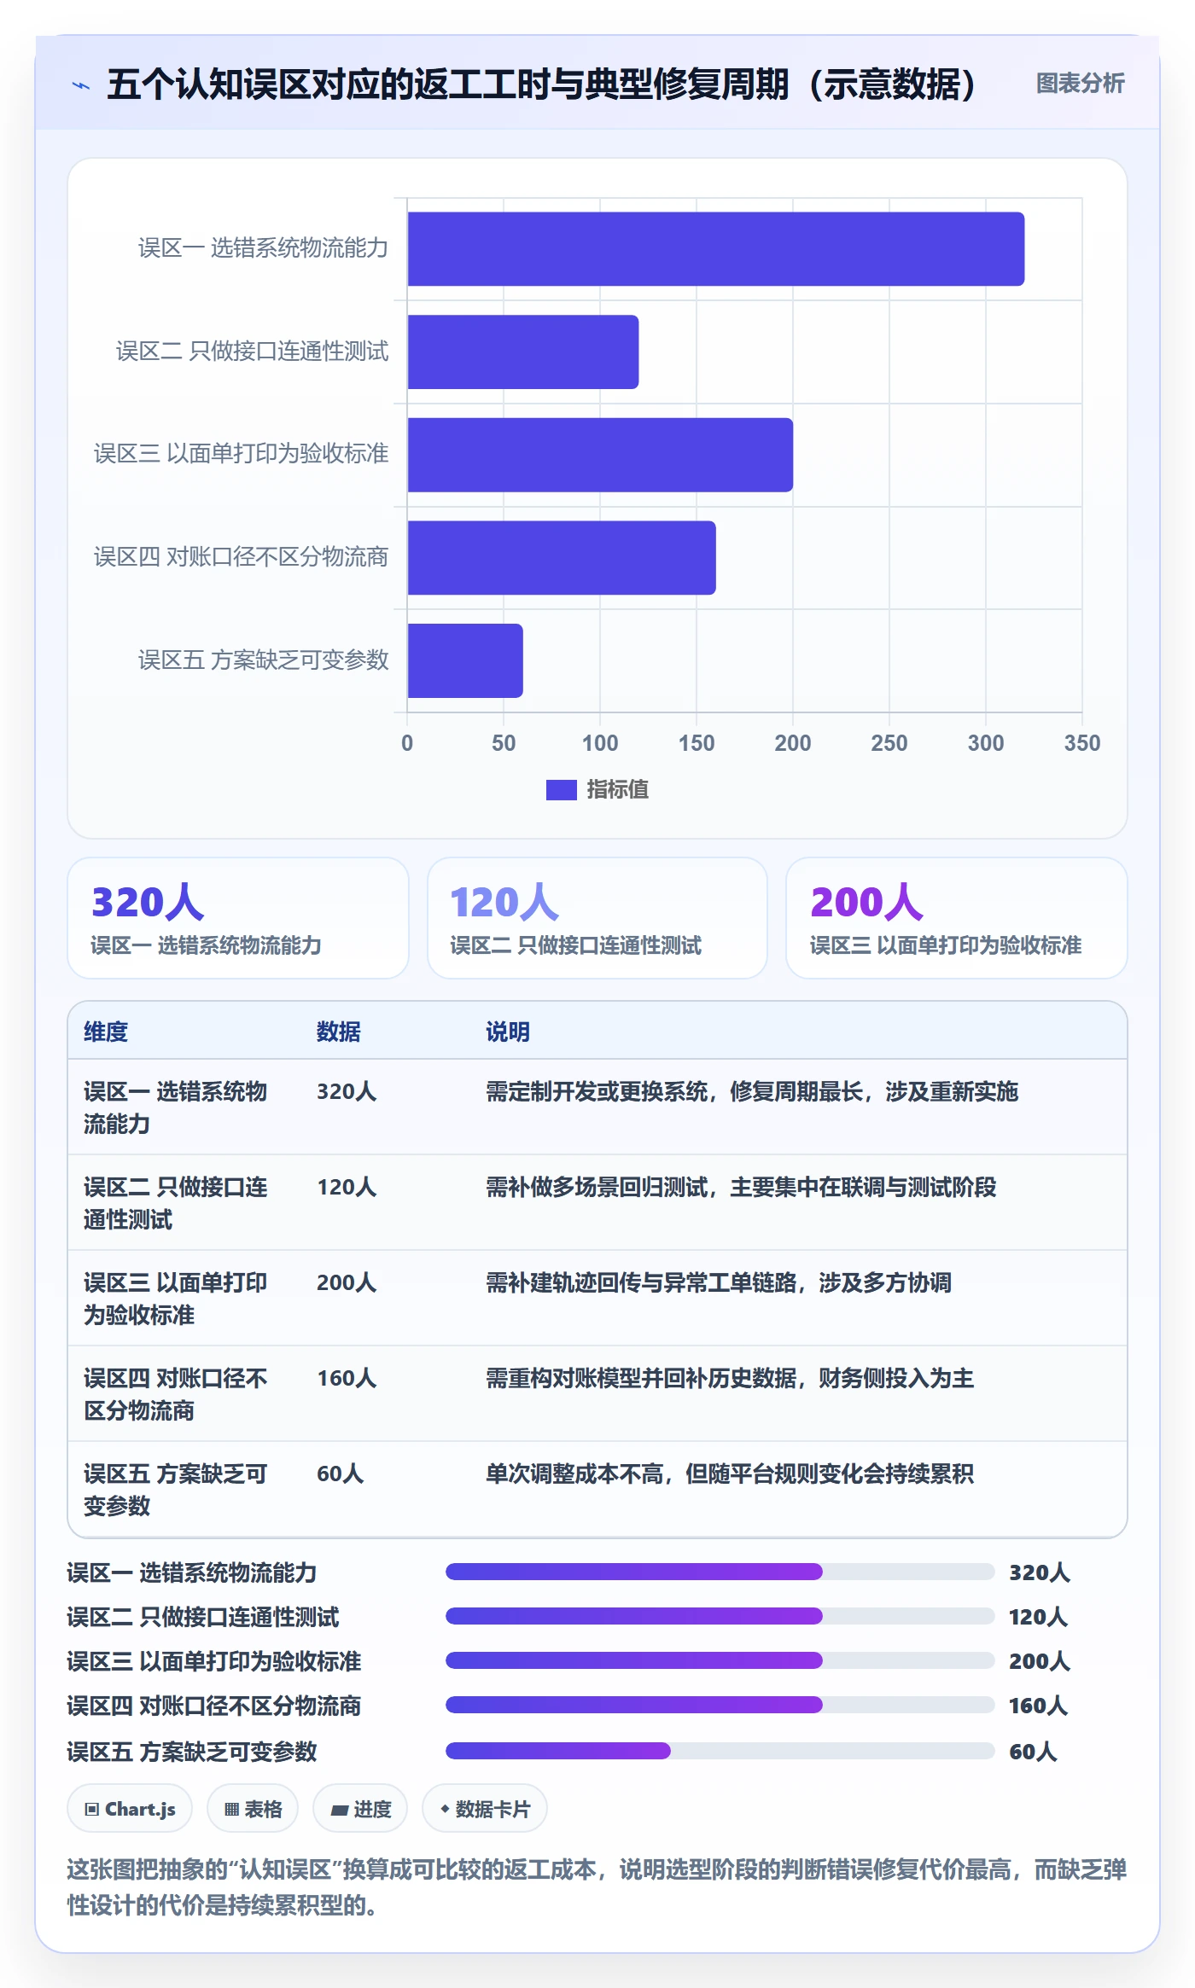
Task: Click the summary paragraph starting 这张图把抽象的
Action: (597, 1886)
